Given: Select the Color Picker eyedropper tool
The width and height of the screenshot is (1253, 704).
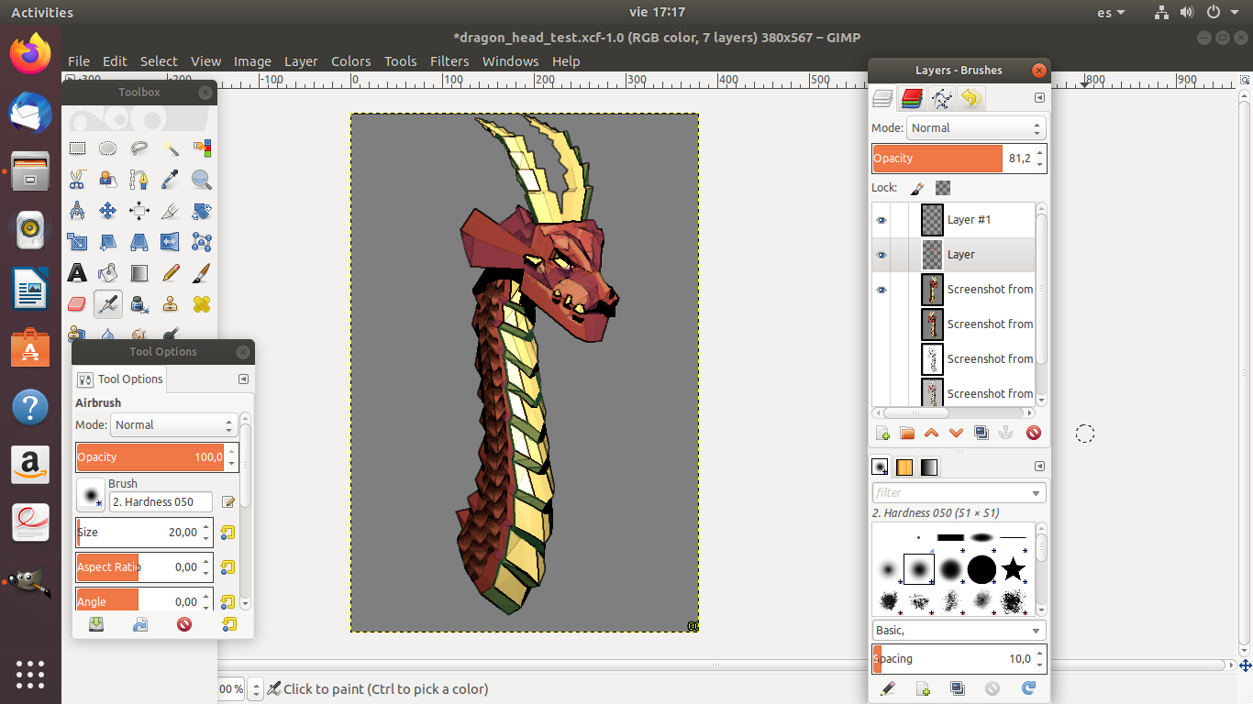Looking at the screenshot, I should (171, 179).
